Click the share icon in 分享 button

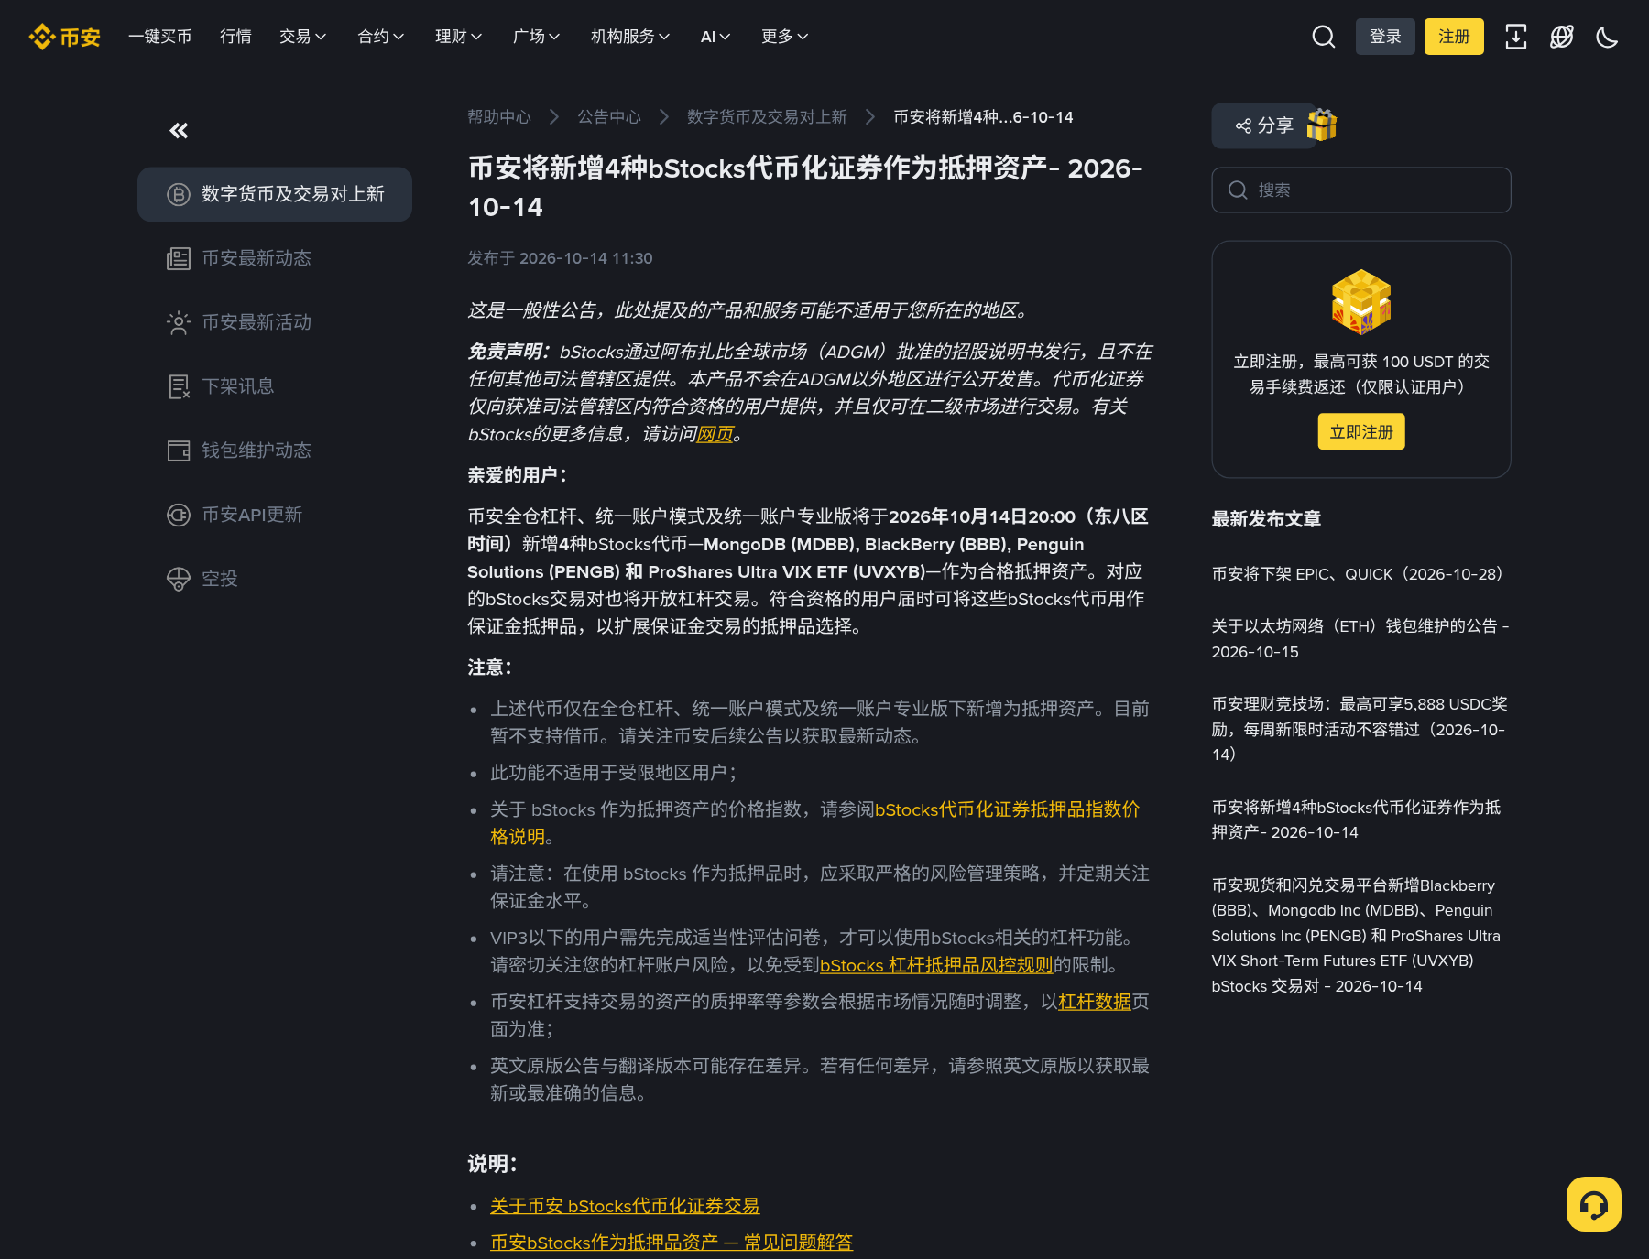coord(1243,125)
